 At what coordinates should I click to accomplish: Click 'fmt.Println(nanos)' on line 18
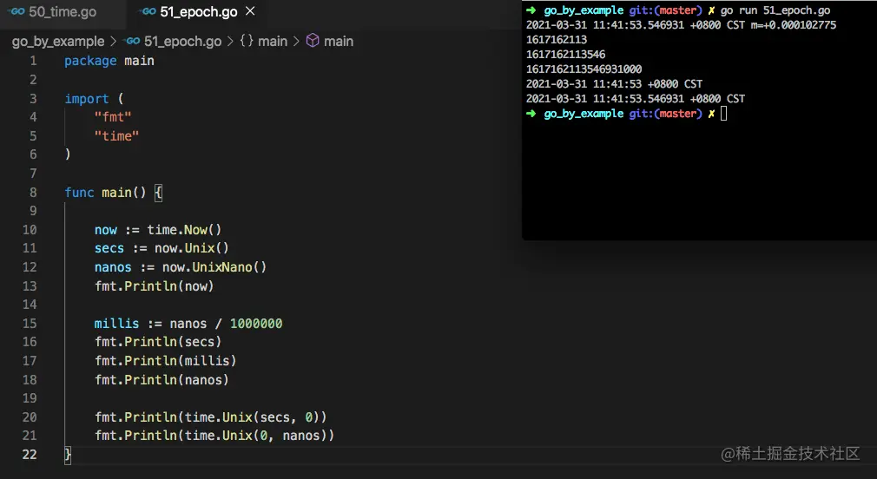[x=162, y=380]
